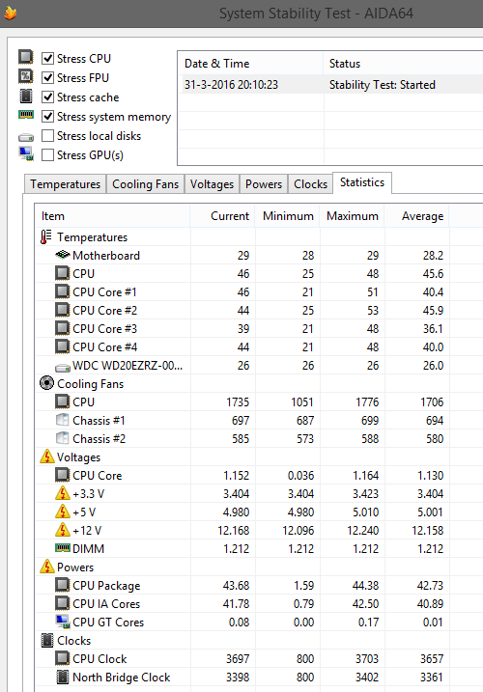This screenshot has height=692, width=483.
Task: Click the warning bolt icon of Voltages group
Action: coord(46,457)
